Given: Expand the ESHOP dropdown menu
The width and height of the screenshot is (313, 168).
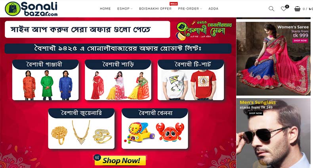Looking at the screenshot, I should tap(125, 9).
